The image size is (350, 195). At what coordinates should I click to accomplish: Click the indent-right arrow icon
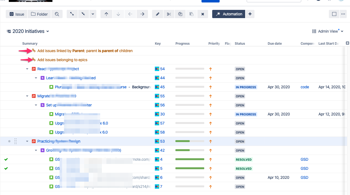pos(142,14)
